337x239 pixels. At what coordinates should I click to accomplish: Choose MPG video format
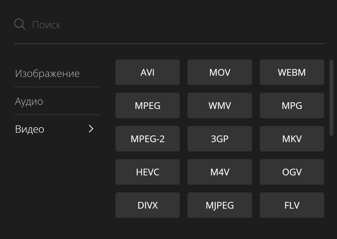pyautogui.click(x=292, y=106)
